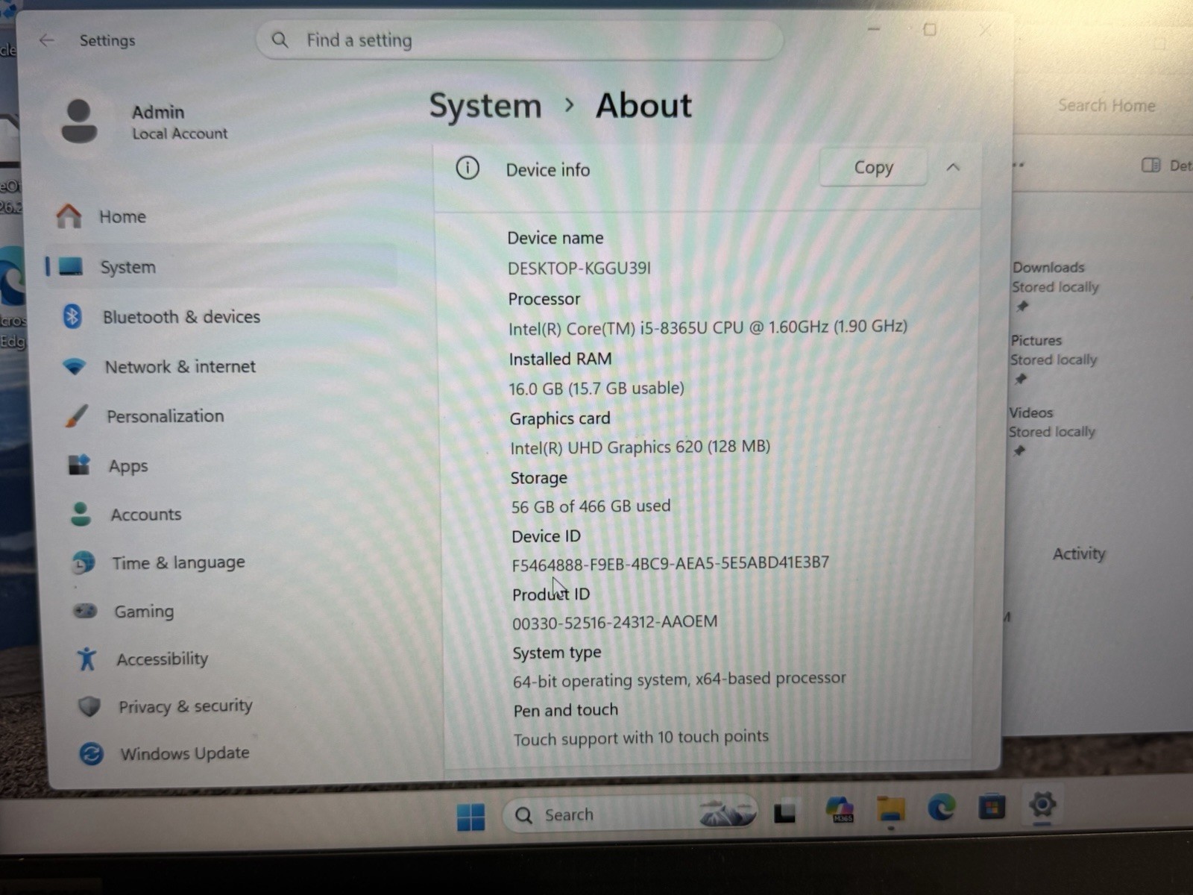Select System in the sidebar
Image resolution: width=1193 pixels, height=895 pixels.
point(221,266)
